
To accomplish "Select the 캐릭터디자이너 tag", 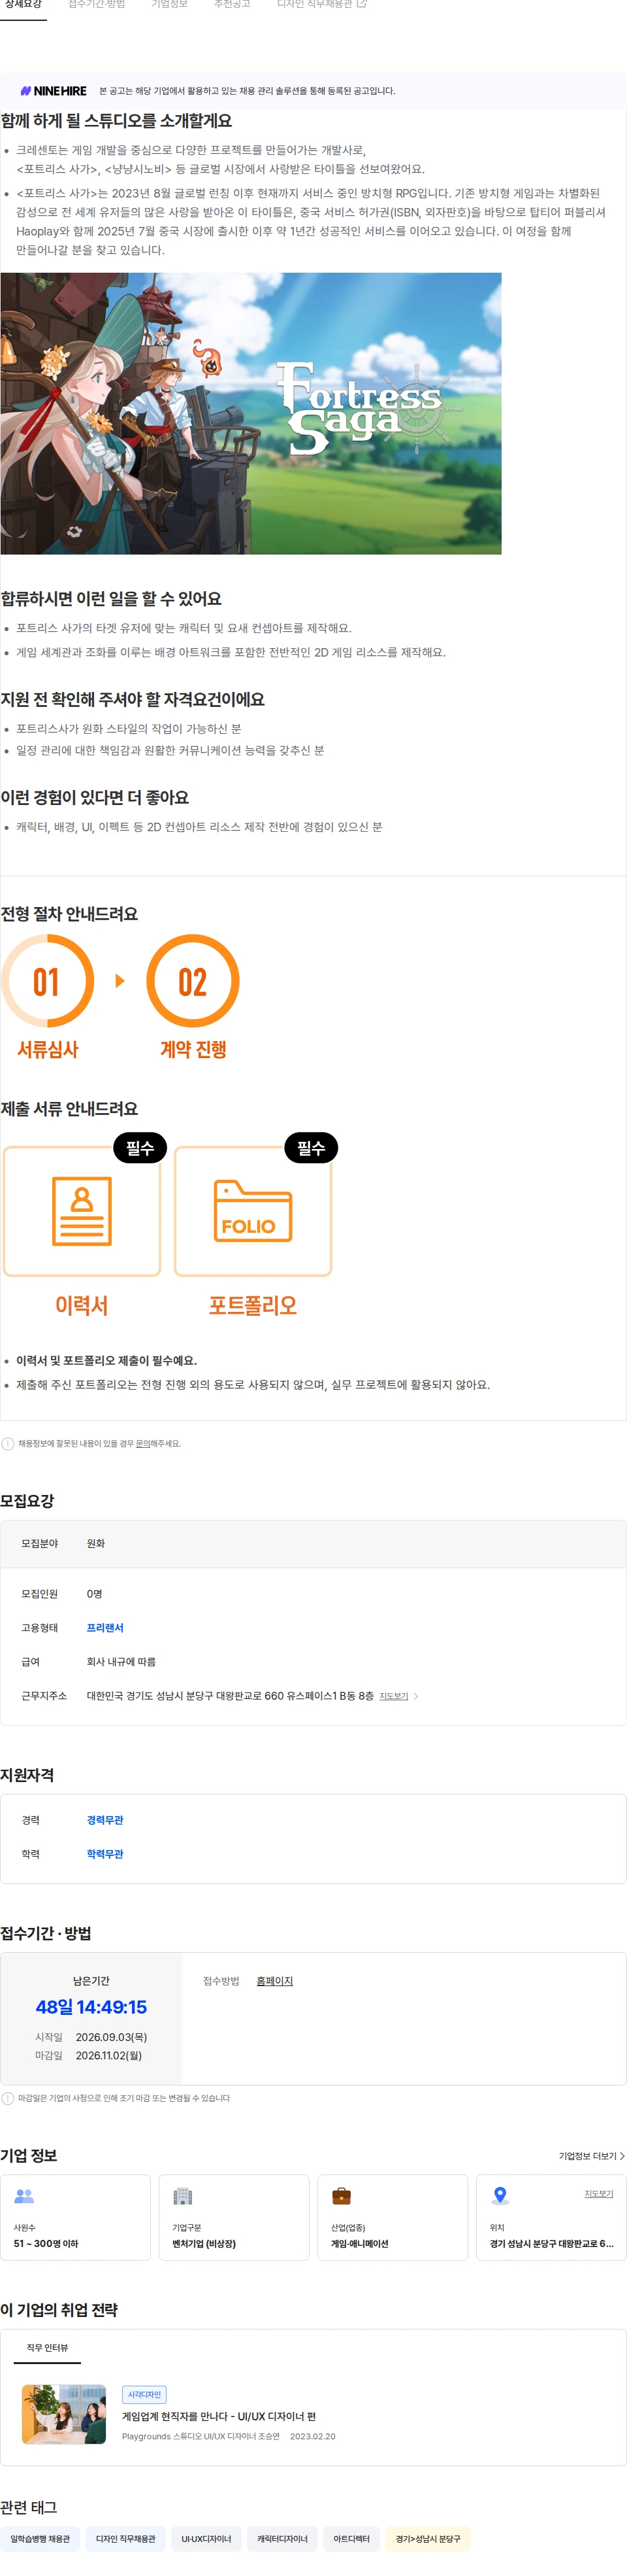I will point(283,2539).
